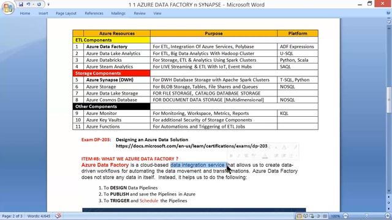Viewport: 392px width, 220px height.
Task: Click the 'Azure Databricks' table cell
Action: (117, 60)
